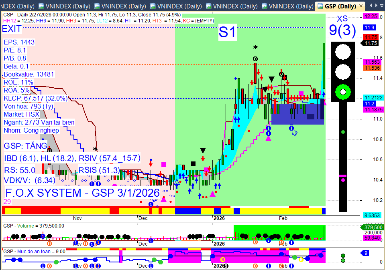The image size is (385, 270).
Task: Select the GSP (Daily) chart tab
Action: 340,6
